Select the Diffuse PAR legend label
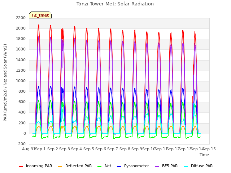The width and height of the screenshot is (231, 173). click(202, 166)
